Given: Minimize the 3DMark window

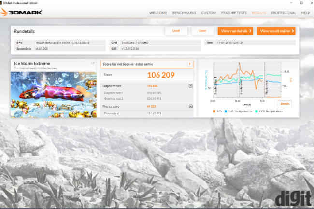Looking at the screenshot, I should [x=291, y=3].
